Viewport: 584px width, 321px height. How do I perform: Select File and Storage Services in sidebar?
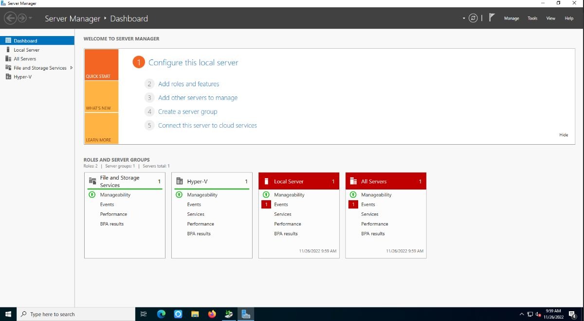[37, 68]
